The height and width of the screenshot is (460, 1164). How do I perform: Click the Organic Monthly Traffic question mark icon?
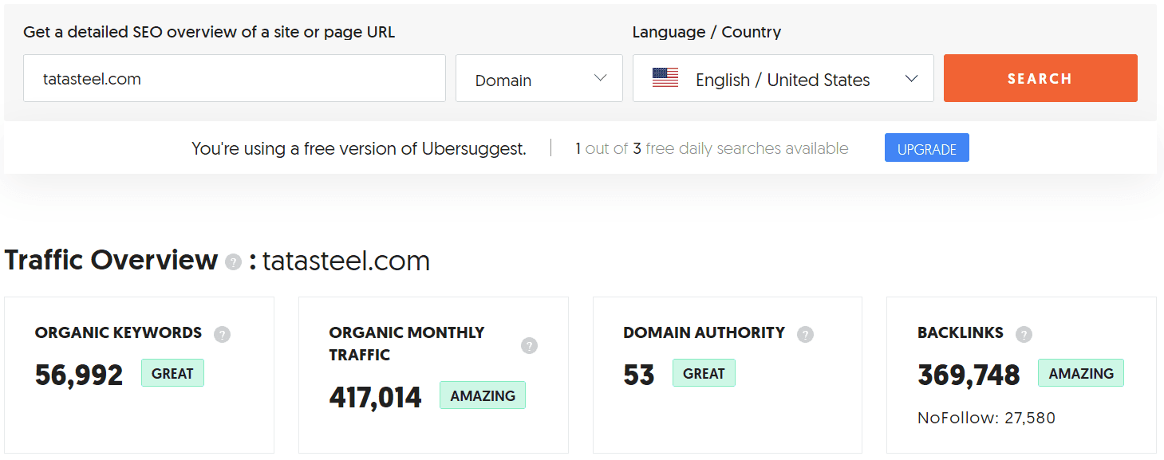coord(529,345)
